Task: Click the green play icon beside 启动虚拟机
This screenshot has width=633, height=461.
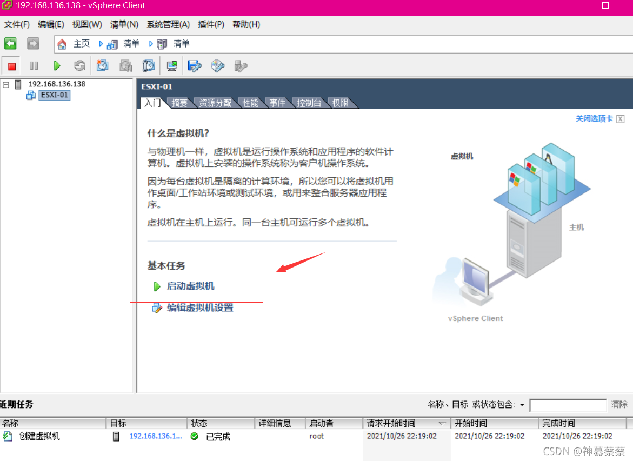Action: (x=157, y=286)
